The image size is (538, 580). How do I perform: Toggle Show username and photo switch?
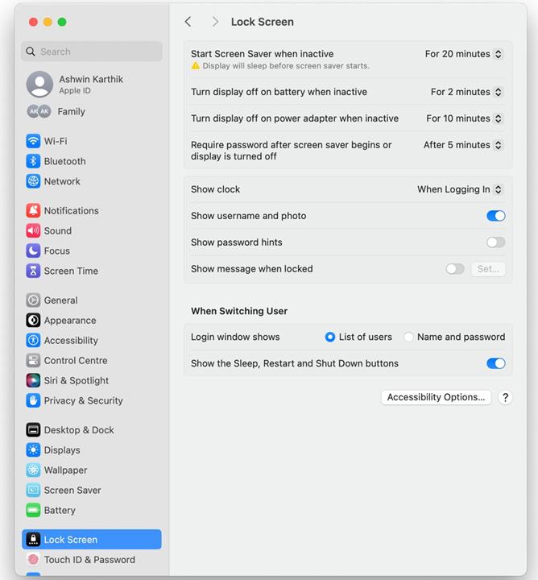pyautogui.click(x=496, y=216)
